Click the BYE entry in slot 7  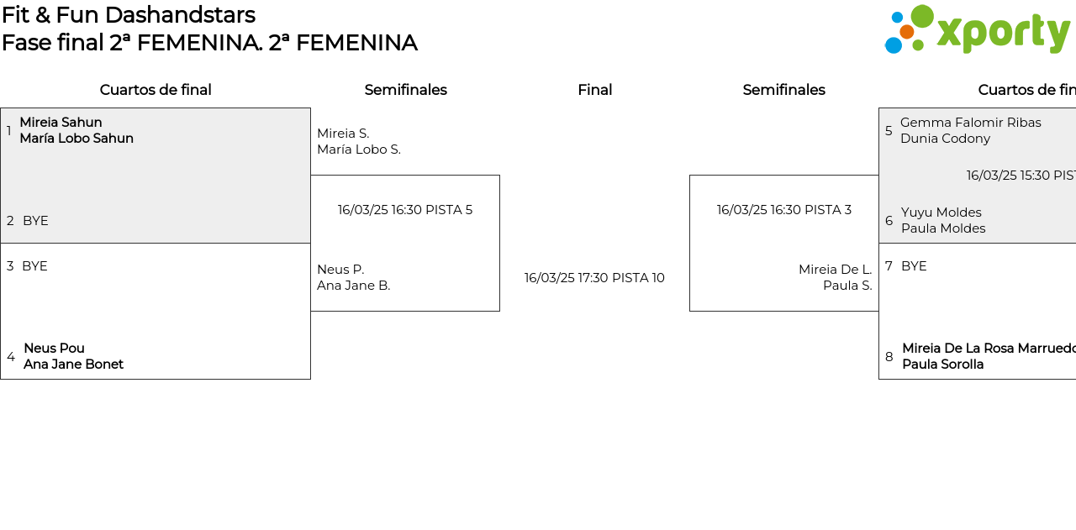pos(914,266)
